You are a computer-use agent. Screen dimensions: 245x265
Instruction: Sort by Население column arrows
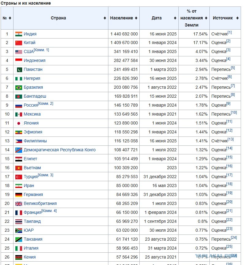point(136,18)
